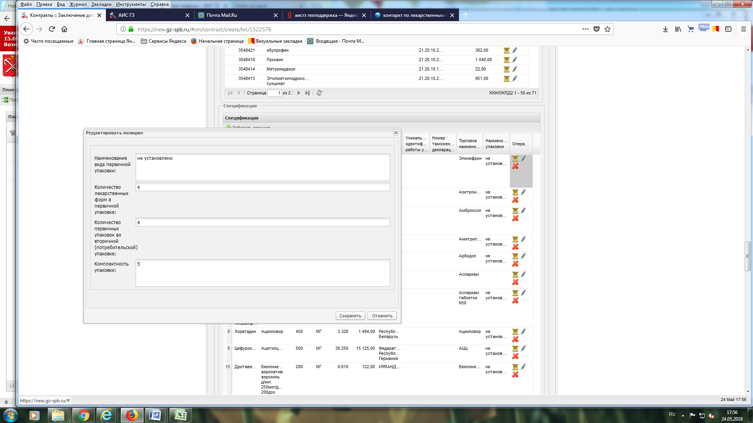Image resolution: width=753 pixels, height=423 pixels.
Task: Bookmark this page with the star icon
Action: [x=607, y=29]
